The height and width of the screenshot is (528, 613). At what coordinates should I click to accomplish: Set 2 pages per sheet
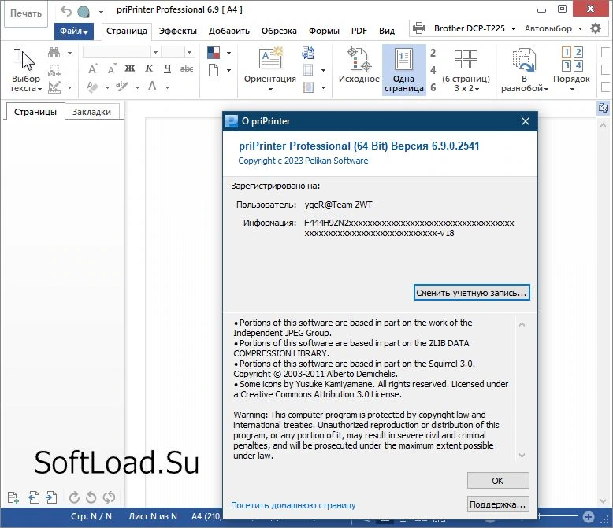click(433, 53)
